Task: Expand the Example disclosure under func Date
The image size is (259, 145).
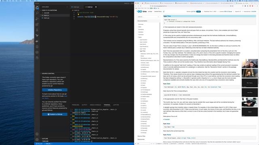Action: point(166,119)
